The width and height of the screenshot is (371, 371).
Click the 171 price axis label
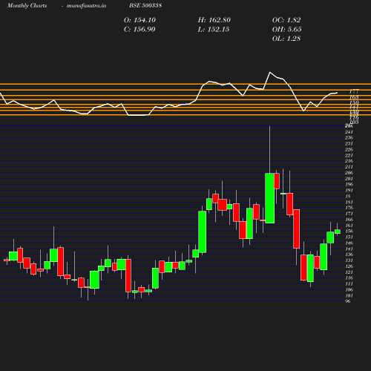point(349,214)
